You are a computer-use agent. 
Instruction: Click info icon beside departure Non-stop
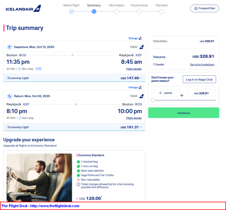pyautogui.click(x=20, y=69)
